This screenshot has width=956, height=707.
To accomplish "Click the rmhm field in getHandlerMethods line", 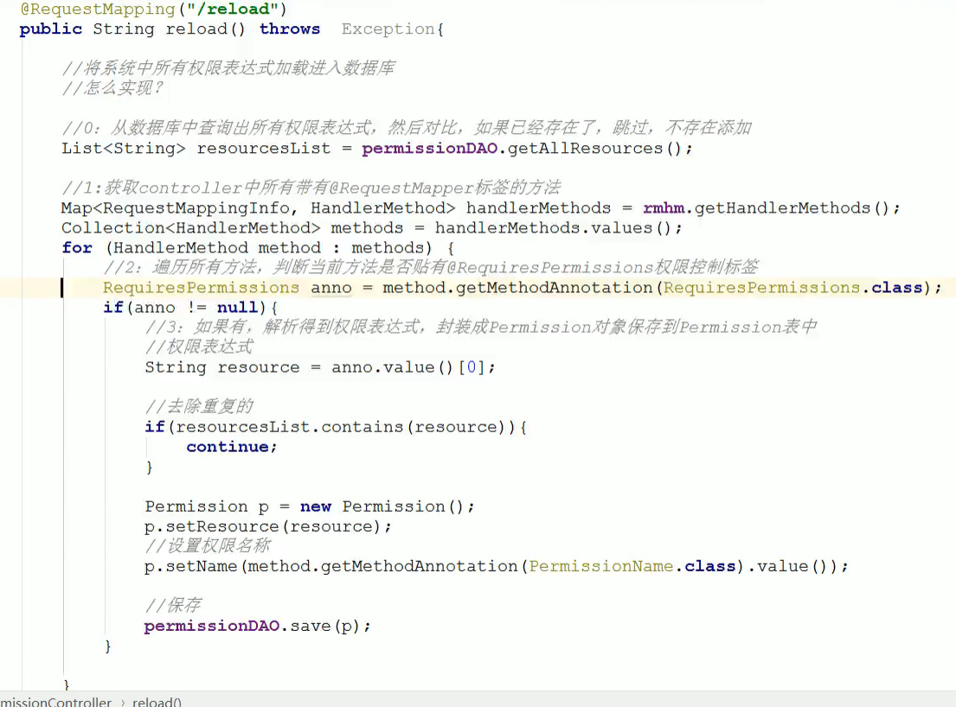I will (x=664, y=208).
